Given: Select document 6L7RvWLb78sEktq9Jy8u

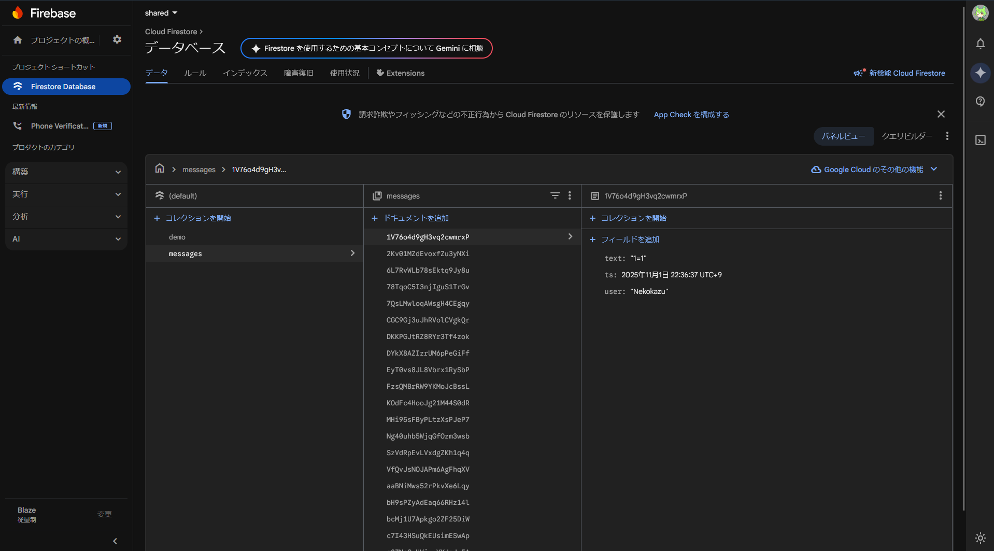Looking at the screenshot, I should coord(472,270).
